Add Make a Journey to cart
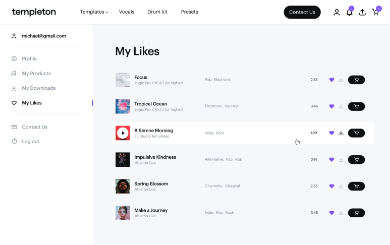This screenshot has width=390, height=245. 356,213
